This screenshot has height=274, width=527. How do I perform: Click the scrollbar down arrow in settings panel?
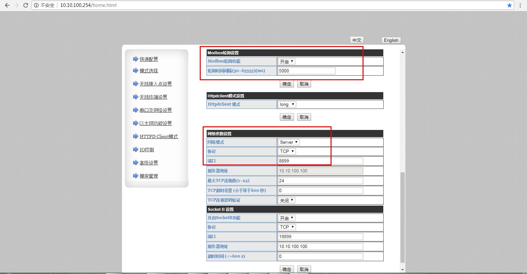coord(402,270)
